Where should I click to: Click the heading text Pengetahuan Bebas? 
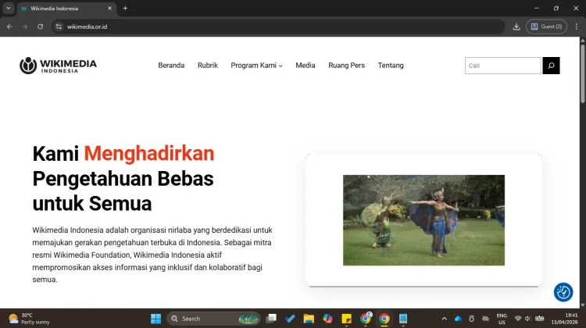123,179
